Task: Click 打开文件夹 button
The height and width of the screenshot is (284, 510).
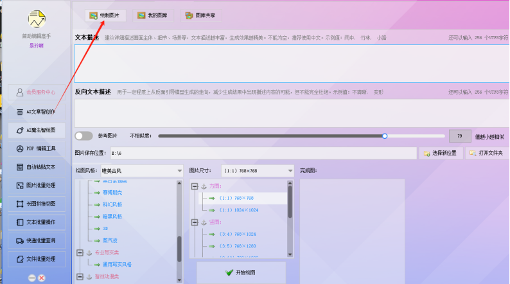Action: pos(487,153)
